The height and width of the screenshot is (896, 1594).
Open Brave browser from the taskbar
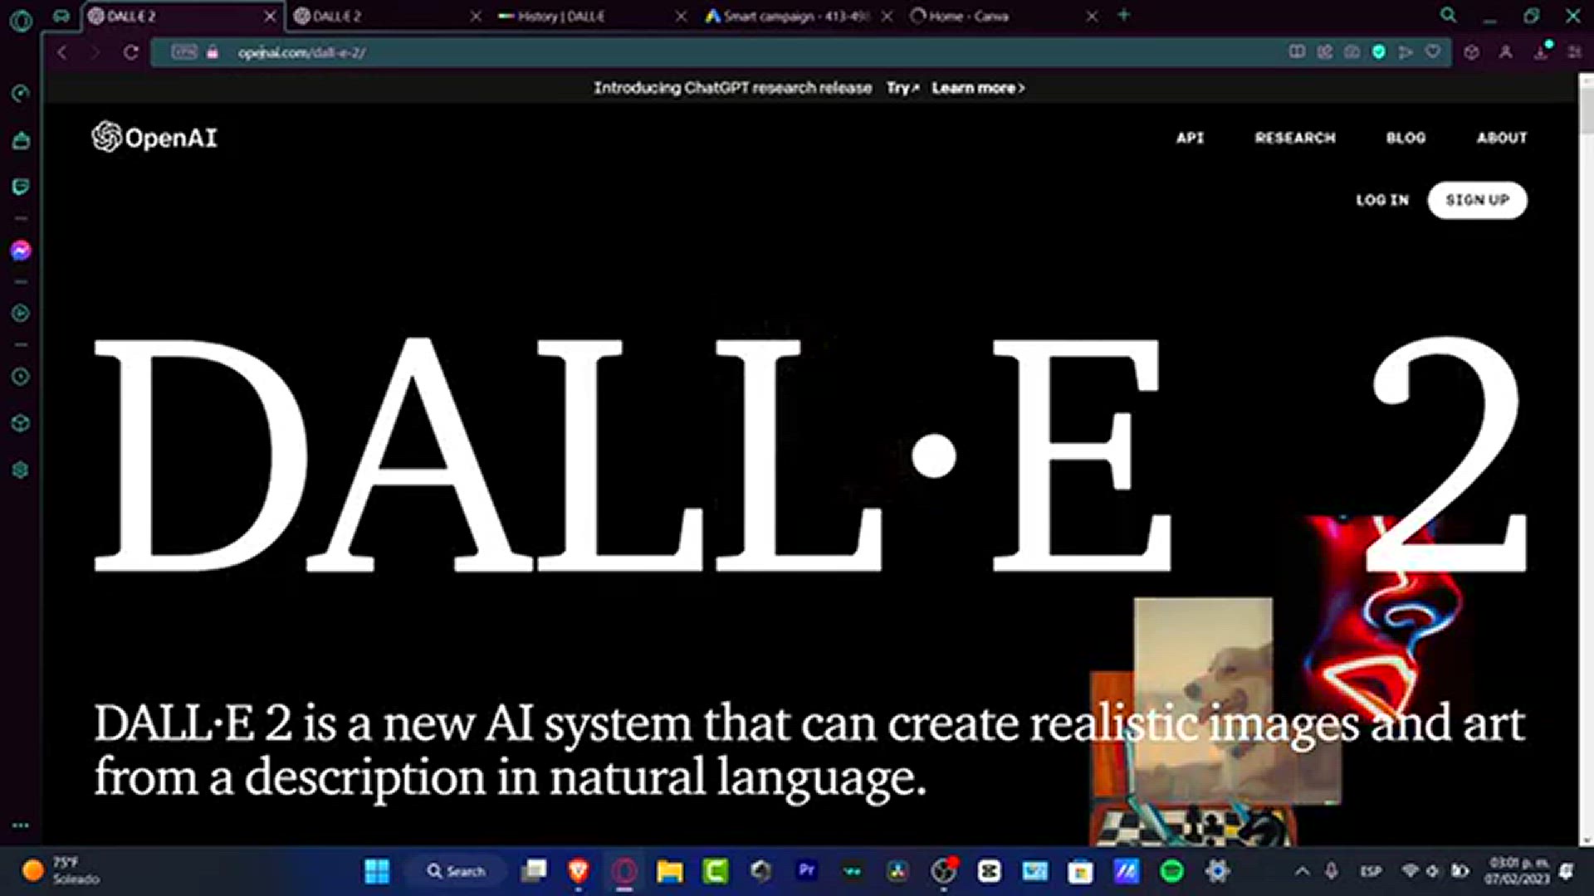pyautogui.click(x=579, y=870)
